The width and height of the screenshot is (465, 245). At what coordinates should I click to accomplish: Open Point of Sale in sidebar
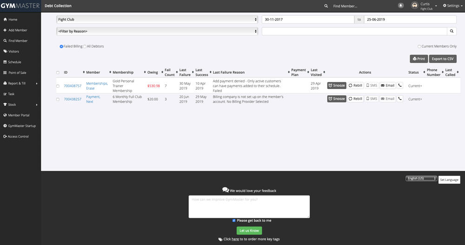(x=17, y=73)
